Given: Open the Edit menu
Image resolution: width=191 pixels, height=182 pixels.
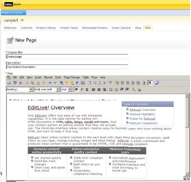Looking at the screenshot, I should (22, 77).
